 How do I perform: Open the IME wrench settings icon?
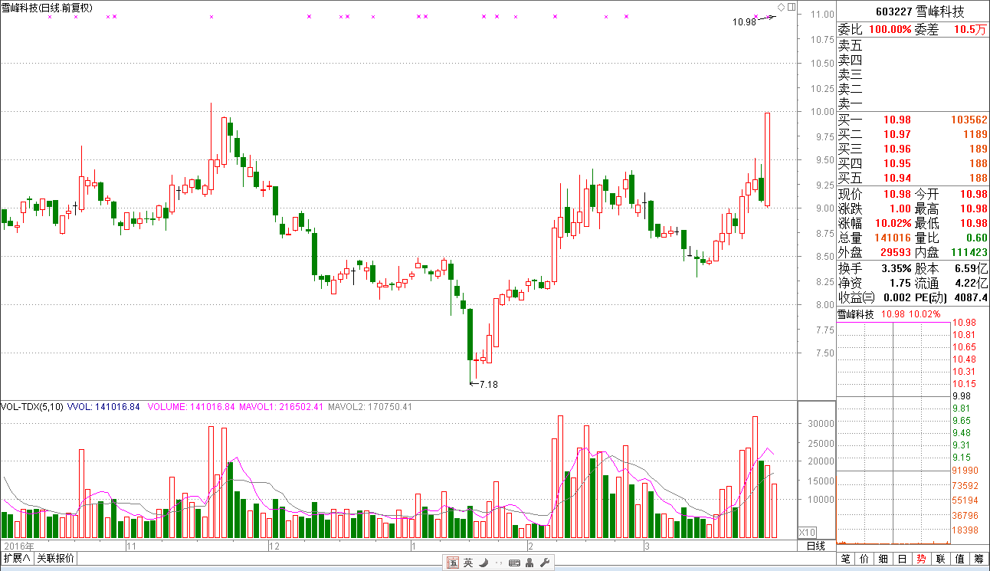(545, 563)
